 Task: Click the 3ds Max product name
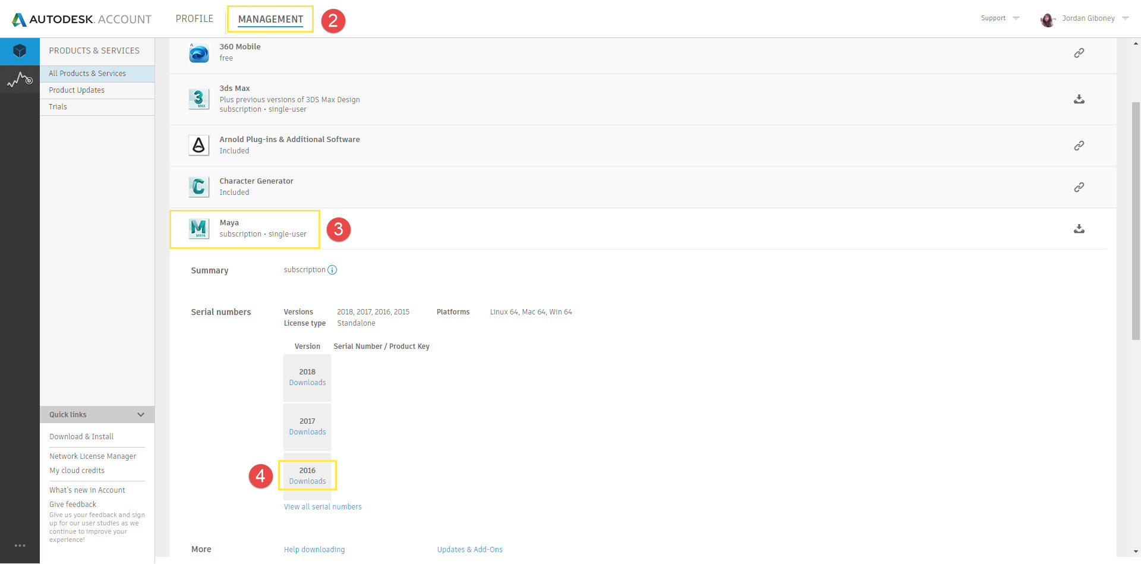(x=235, y=89)
